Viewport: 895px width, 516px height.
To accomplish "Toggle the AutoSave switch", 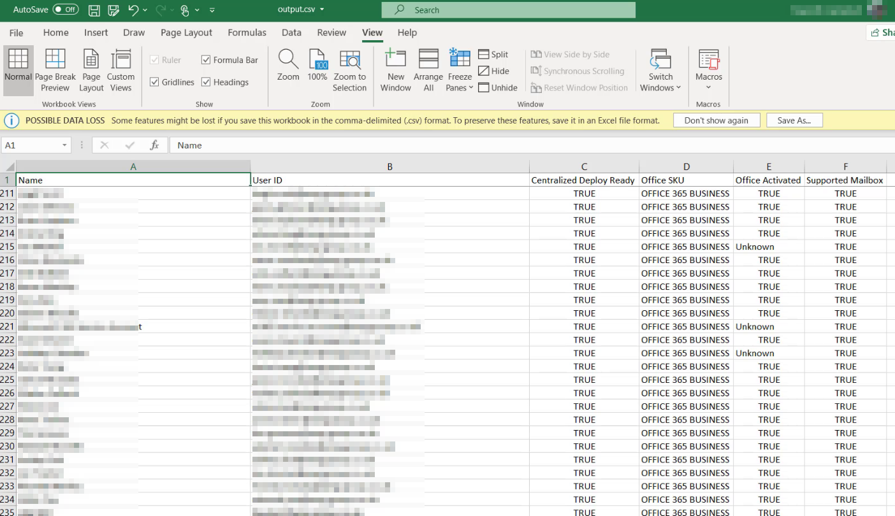I will [66, 10].
